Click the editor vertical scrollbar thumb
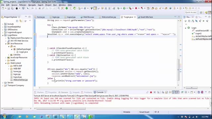This screenshot has width=212, height=119. (178, 70)
